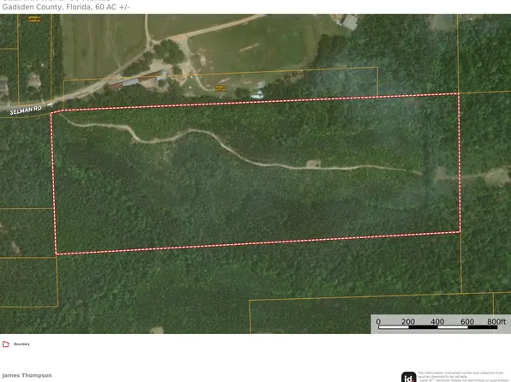Click the 400 mark on scale bar

tap(437, 321)
